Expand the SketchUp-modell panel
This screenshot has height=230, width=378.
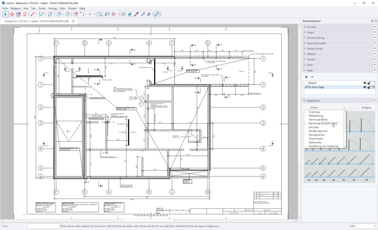pos(316,43)
